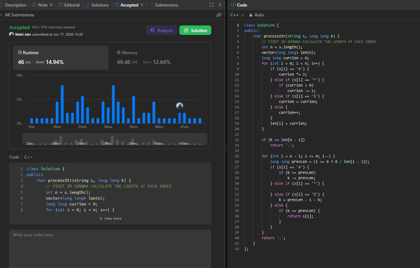The image size is (420, 268).
Task: Close the Accepted tab
Action: (142, 5)
